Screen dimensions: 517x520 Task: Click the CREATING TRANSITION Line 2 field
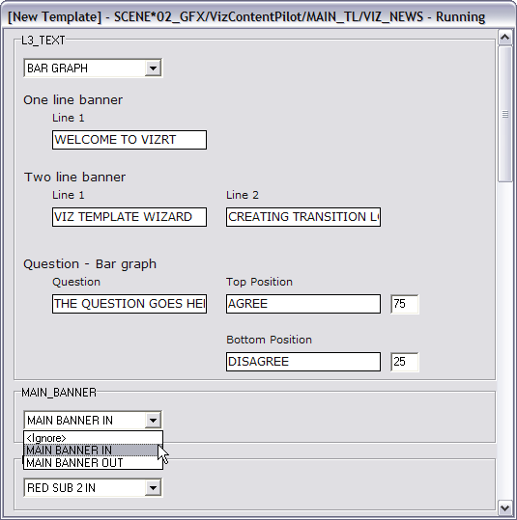(303, 217)
